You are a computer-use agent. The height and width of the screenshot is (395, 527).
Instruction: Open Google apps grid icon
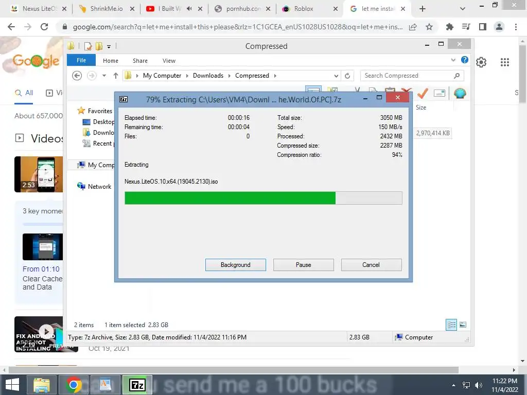point(505,62)
